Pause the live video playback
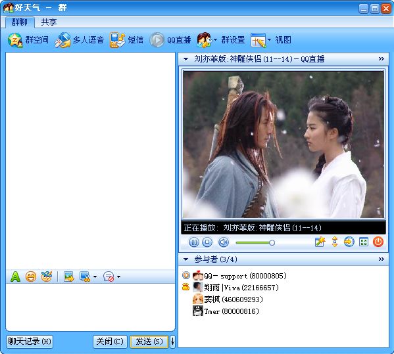This screenshot has width=394, height=354. click(194, 242)
